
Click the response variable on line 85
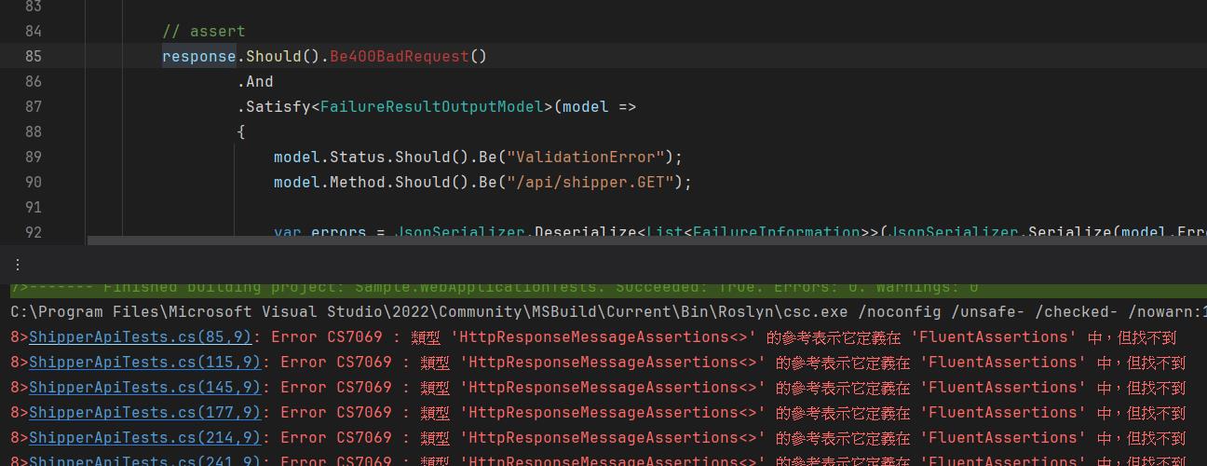click(x=198, y=57)
